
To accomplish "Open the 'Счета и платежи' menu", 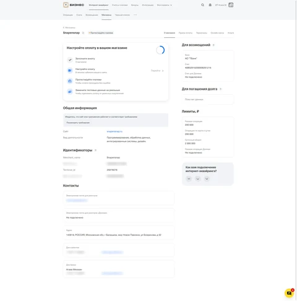I will point(119,5).
